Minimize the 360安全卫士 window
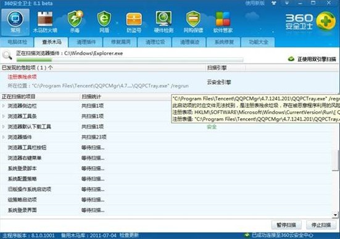Screen dimensions: 340x239 301,3
